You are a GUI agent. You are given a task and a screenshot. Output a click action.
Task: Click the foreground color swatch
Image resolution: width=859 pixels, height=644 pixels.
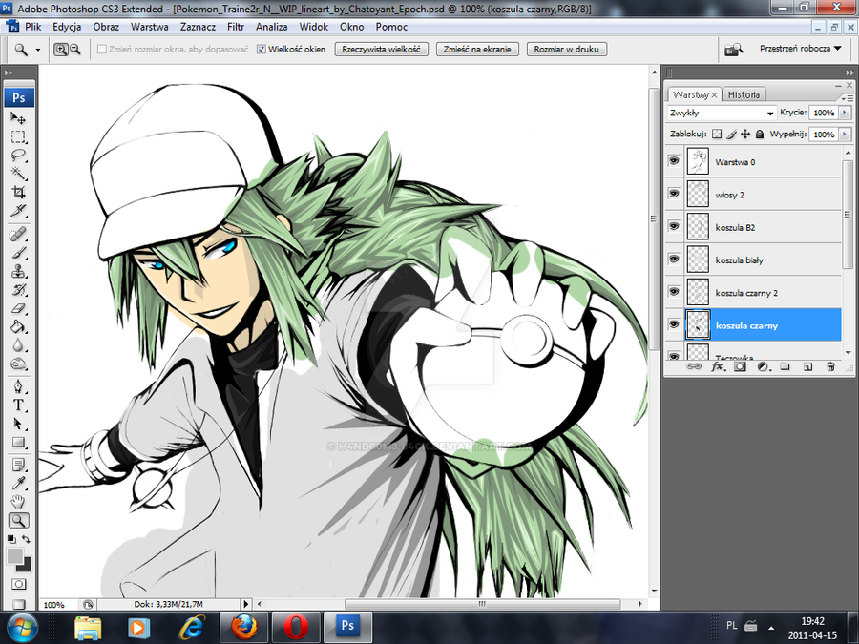coord(14,556)
